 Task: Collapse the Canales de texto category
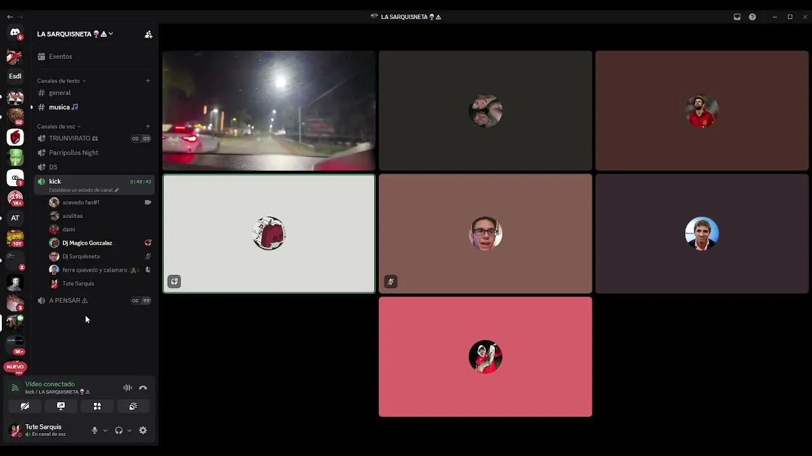[x=61, y=80]
